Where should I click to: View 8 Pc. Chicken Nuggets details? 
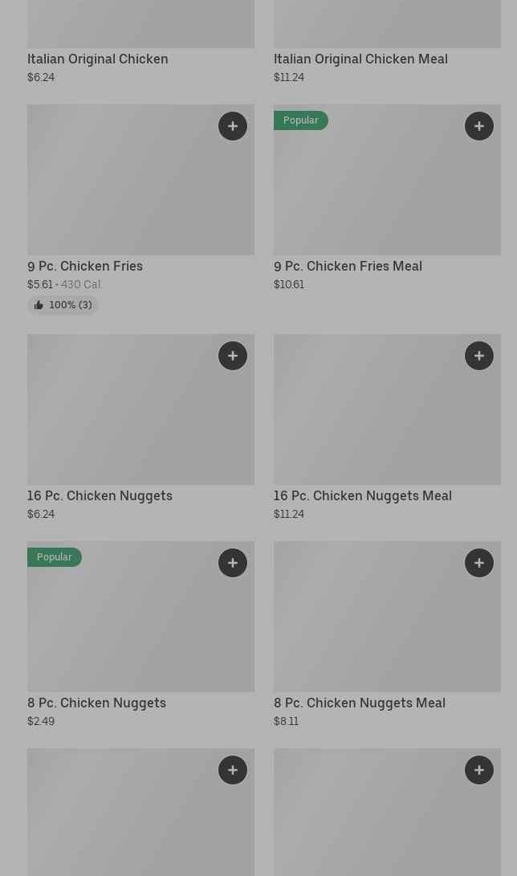pyautogui.click(x=96, y=703)
